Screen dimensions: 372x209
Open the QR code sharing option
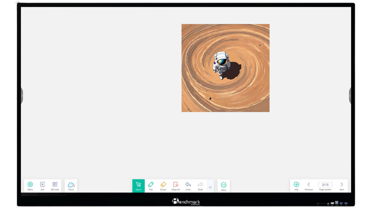[55, 186]
